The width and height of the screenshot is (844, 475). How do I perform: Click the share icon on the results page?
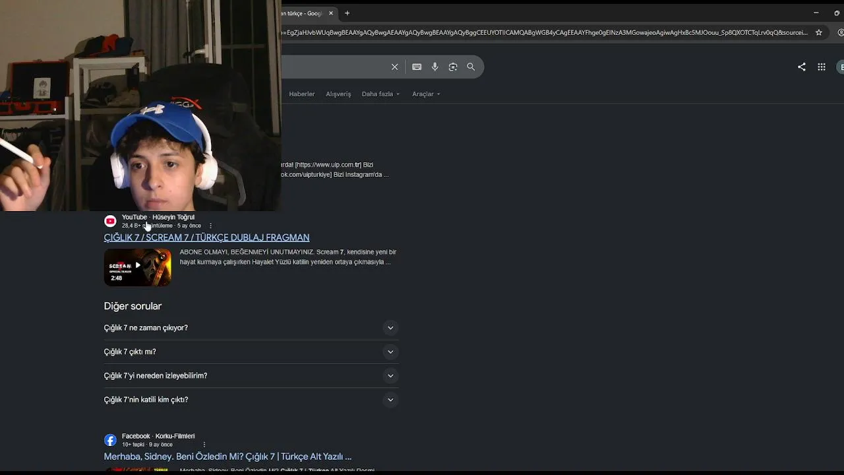(x=802, y=67)
